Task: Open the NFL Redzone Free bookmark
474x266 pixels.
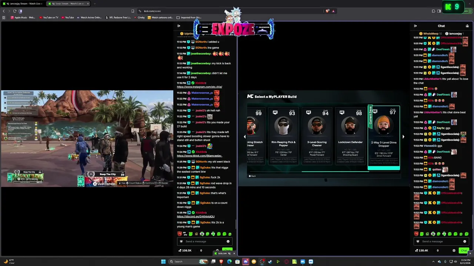Action: point(118,17)
